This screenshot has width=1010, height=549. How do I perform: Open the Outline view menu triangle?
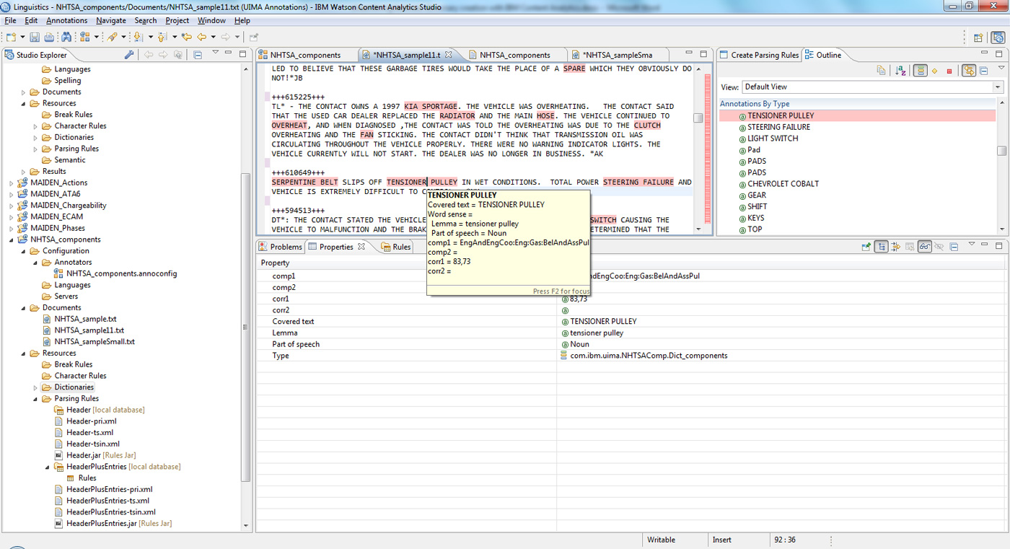pyautogui.click(x=1001, y=68)
